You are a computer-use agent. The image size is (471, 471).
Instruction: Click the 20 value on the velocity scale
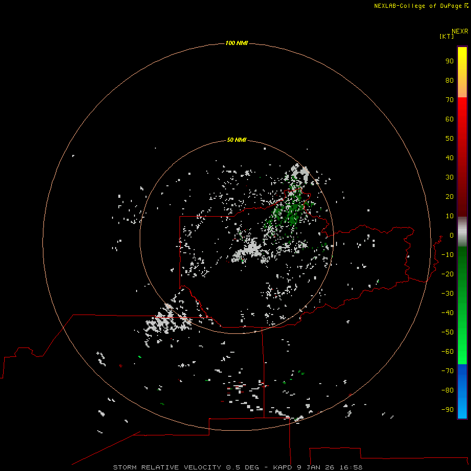(x=450, y=196)
